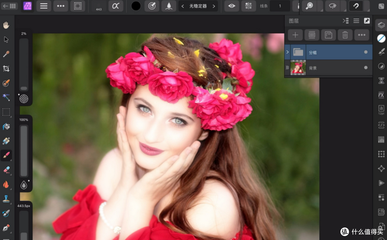The width and height of the screenshot is (387, 240).
Task: Select the Hand pan tool
Action: (x=6, y=25)
